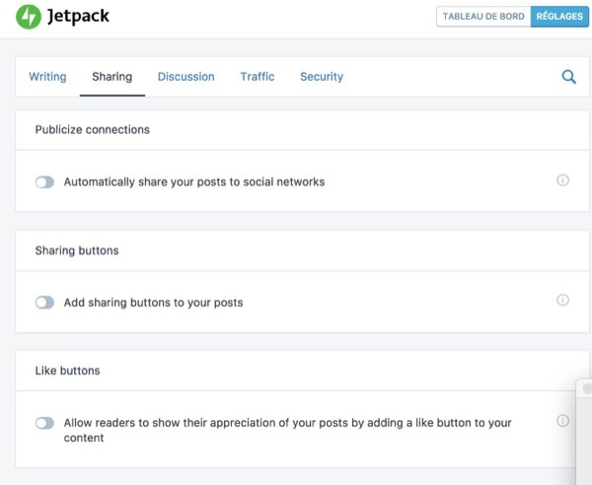Click the Jetpack wordmark text
The image size is (592, 485).
(x=79, y=17)
